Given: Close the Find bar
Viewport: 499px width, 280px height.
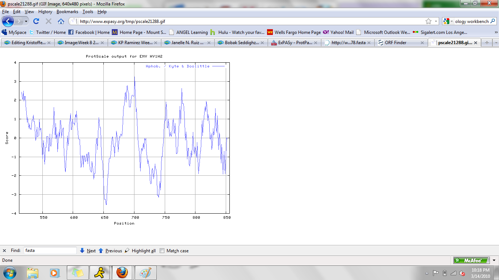Looking at the screenshot, I should (4, 250).
